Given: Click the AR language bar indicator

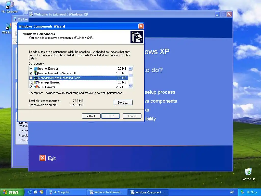Looking at the screenshot, I should 232,192.
